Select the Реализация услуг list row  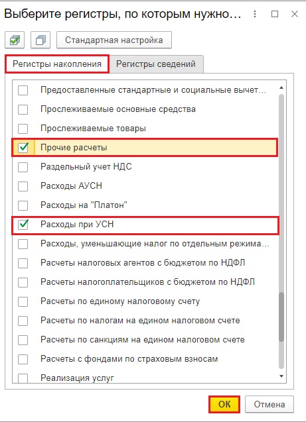point(145,378)
